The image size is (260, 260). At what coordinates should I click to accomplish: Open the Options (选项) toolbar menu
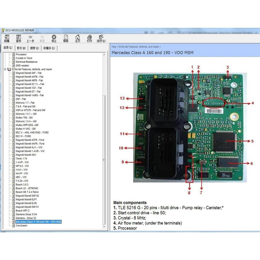click(x=101, y=38)
